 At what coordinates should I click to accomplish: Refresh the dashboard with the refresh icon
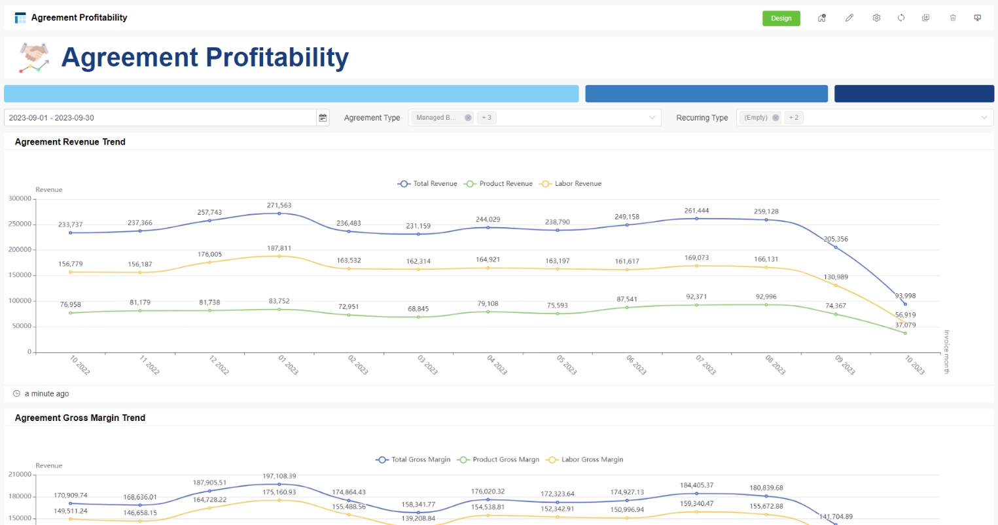click(x=901, y=18)
